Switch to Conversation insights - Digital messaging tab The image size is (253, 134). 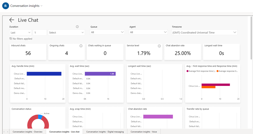point(105,132)
